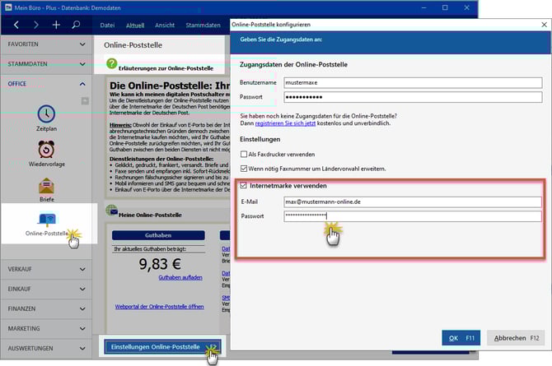Select the Online-Poststelle mailbox icon
This screenshot has width=552, height=366.
[47, 219]
